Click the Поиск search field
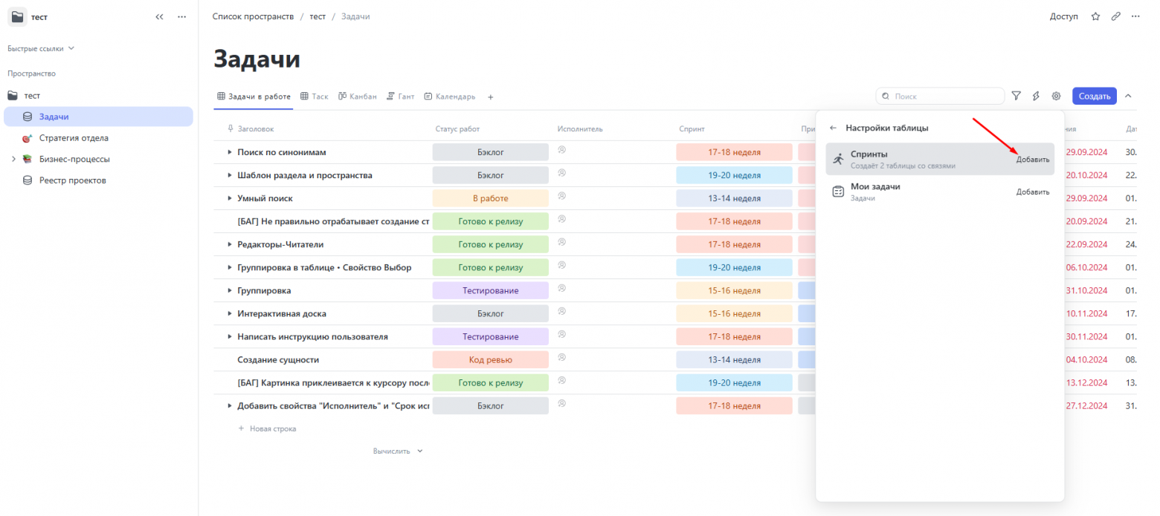 tap(941, 96)
